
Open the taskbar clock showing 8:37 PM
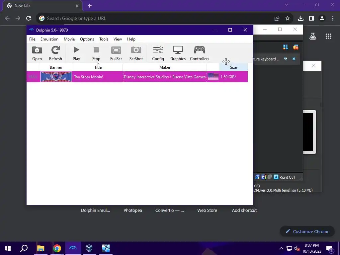click(311, 248)
